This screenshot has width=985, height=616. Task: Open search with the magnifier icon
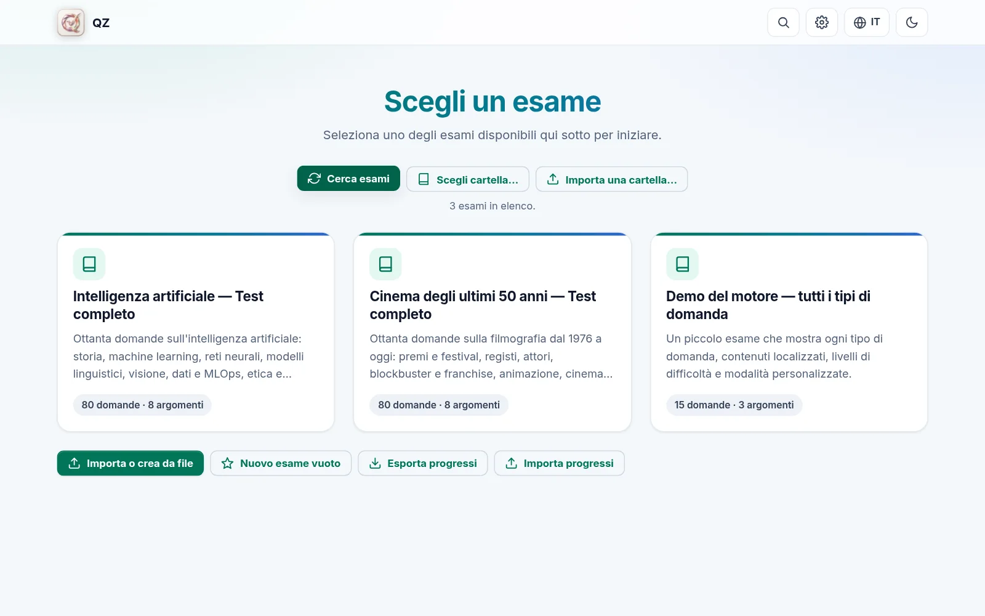pyautogui.click(x=783, y=23)
